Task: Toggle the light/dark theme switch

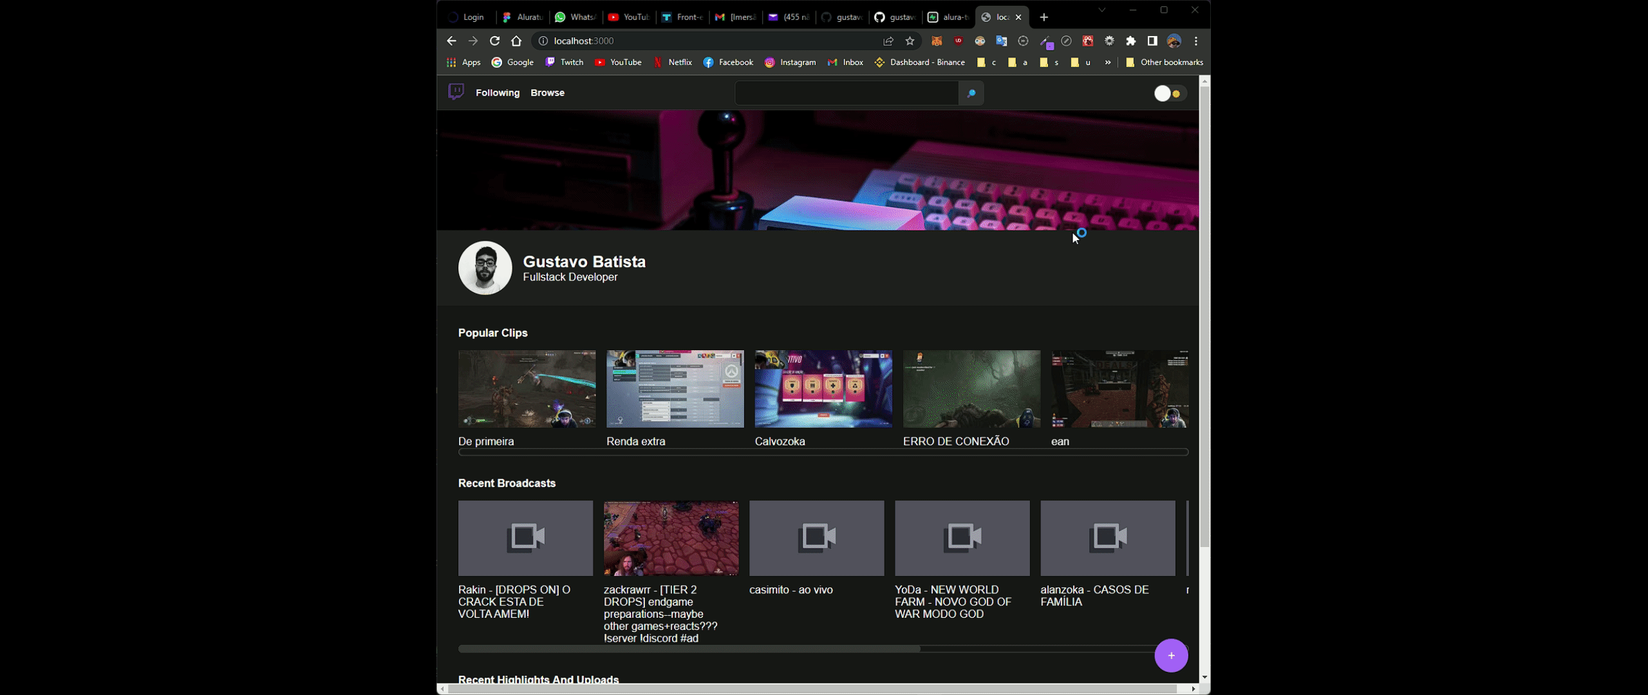Action: tap(1169, 93)
